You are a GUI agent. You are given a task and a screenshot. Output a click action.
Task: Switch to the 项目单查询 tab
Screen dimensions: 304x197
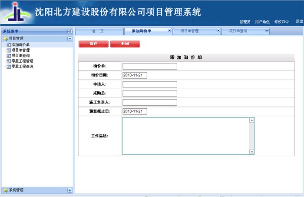coord(238,31)
